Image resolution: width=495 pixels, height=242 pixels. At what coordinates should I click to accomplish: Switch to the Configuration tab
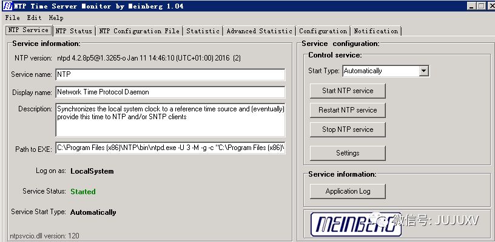point(323,31)
